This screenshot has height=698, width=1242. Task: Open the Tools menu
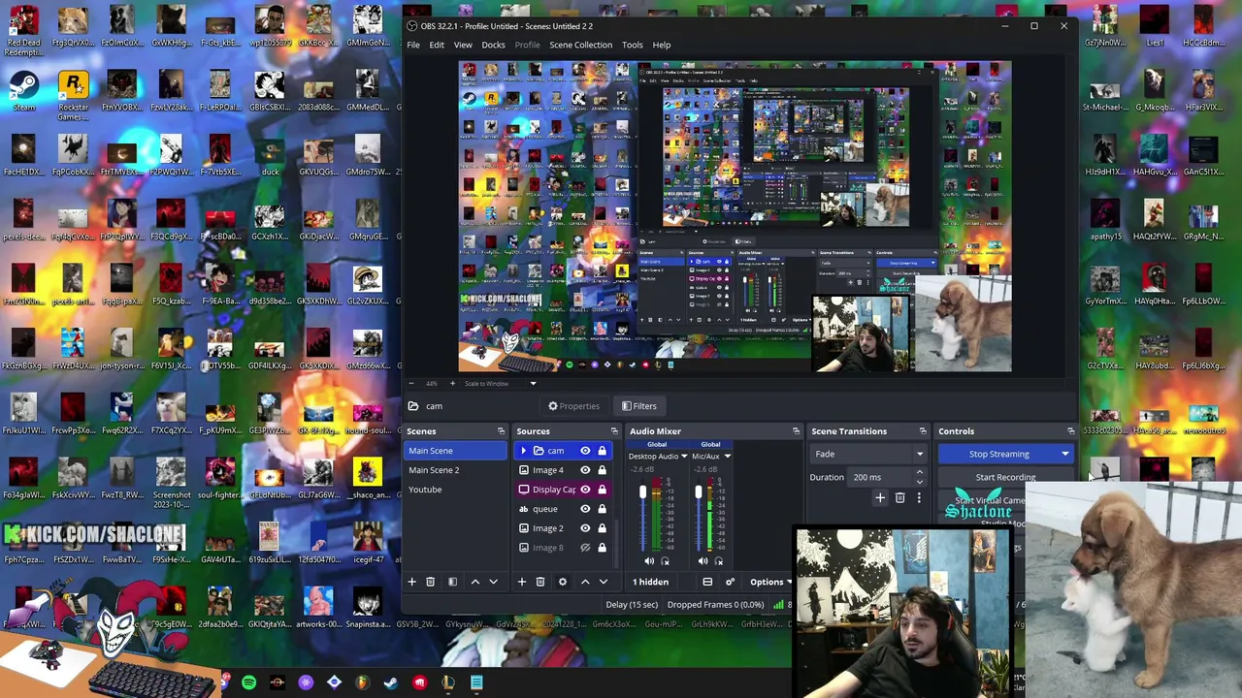(632, 45)
